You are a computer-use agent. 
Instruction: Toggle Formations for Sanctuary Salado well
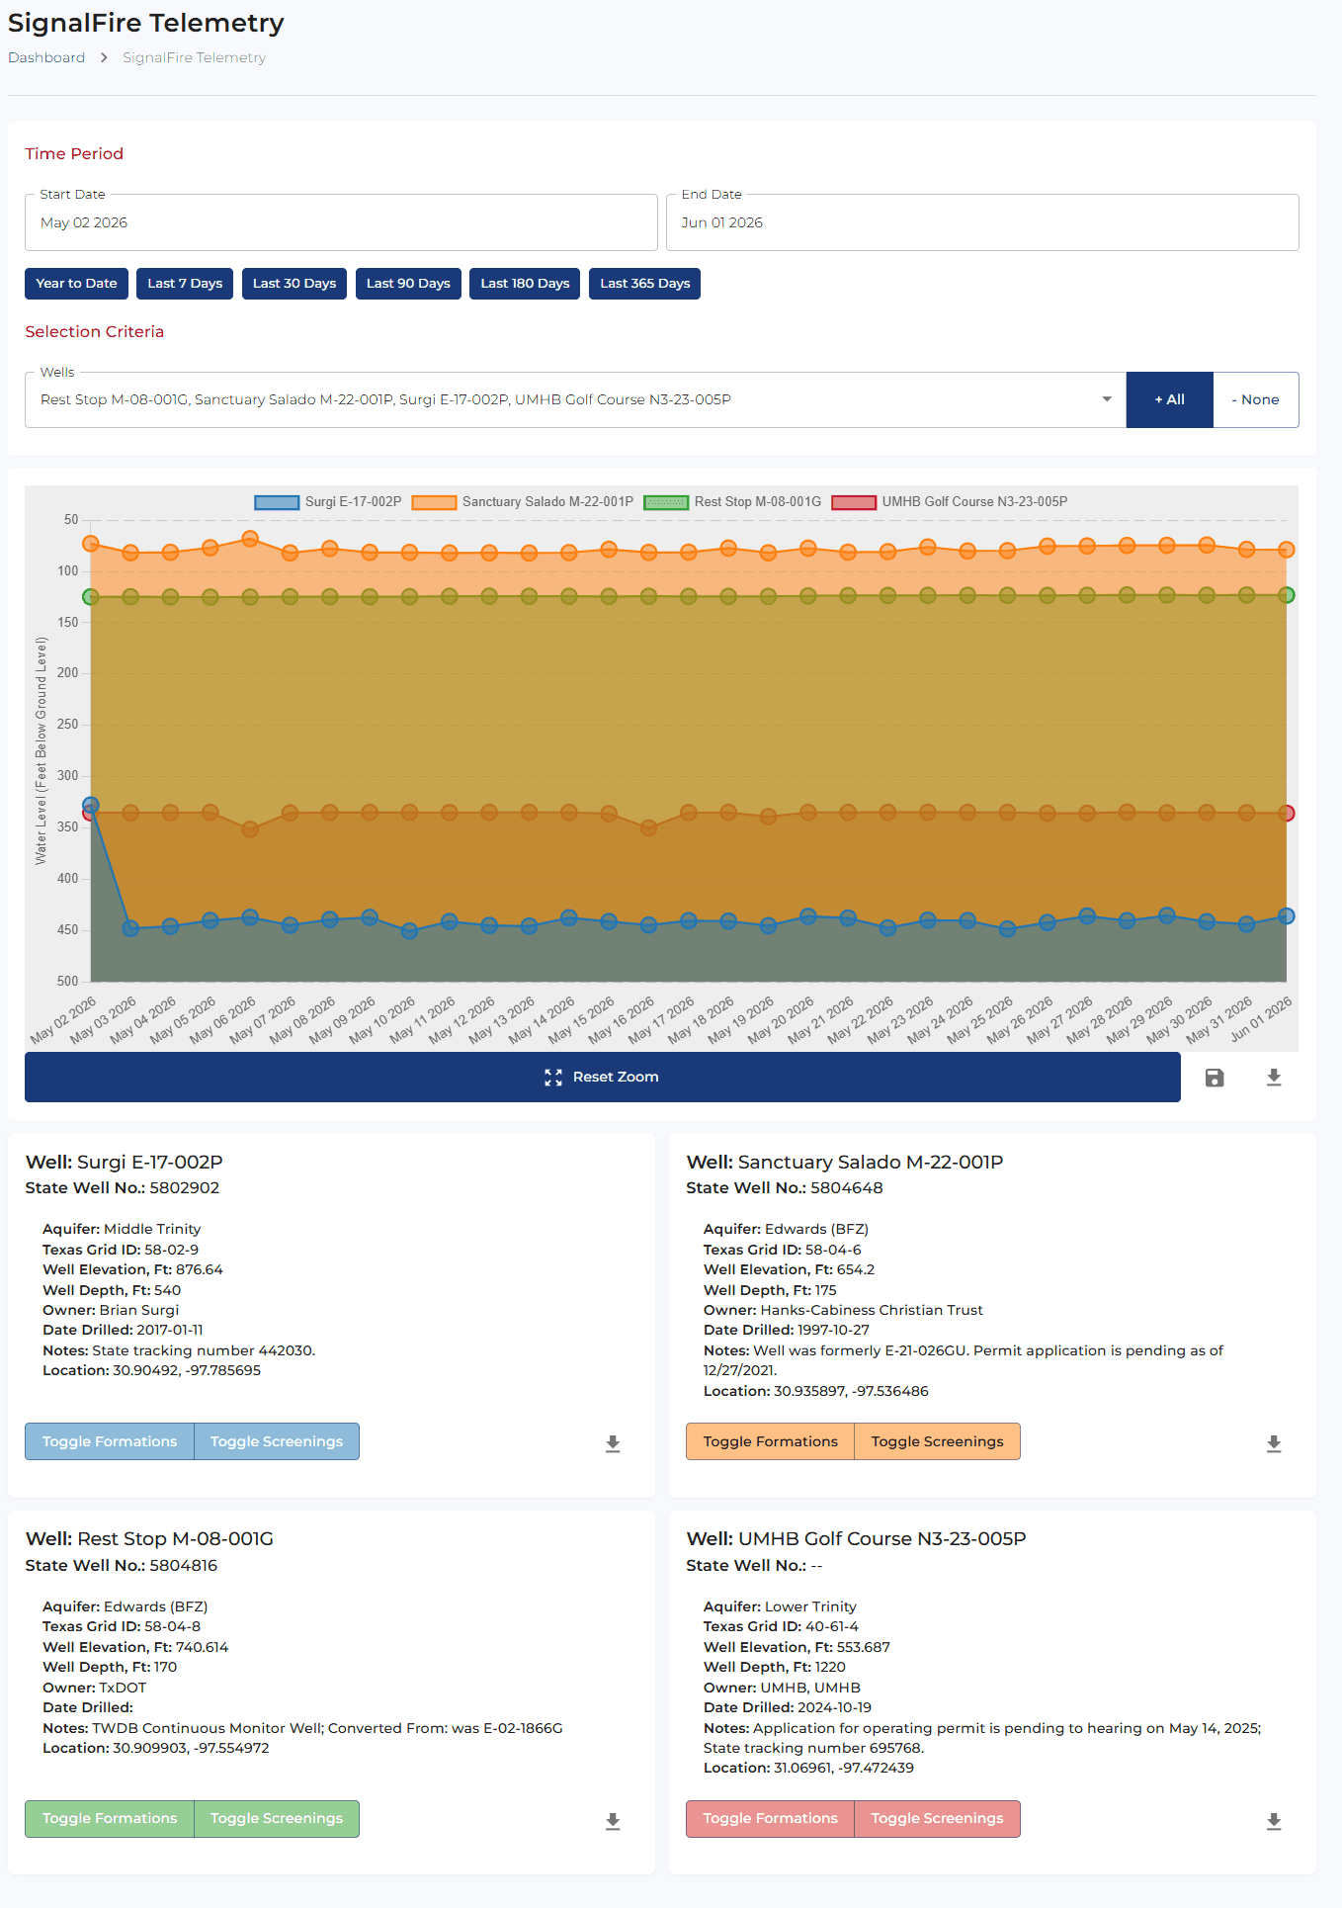coord(771,1441)
